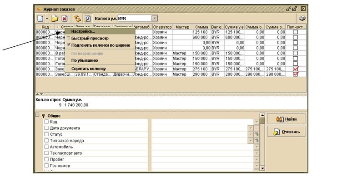The width and height of the screenshot is (352, 177).
Task: Open dropdown for Тех.паспорт авто value
Action: coord(256,153)
